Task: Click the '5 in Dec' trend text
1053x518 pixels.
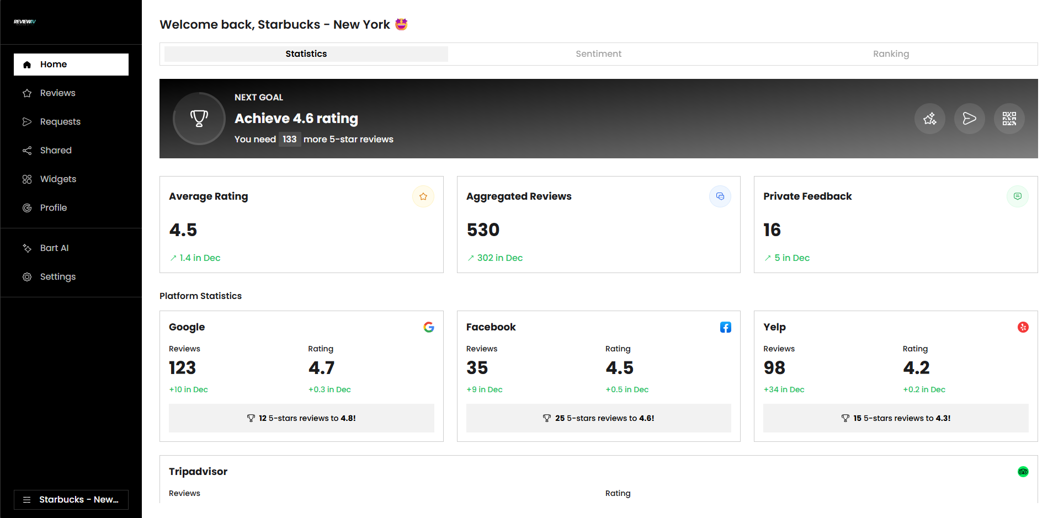Action: [792, 258]
